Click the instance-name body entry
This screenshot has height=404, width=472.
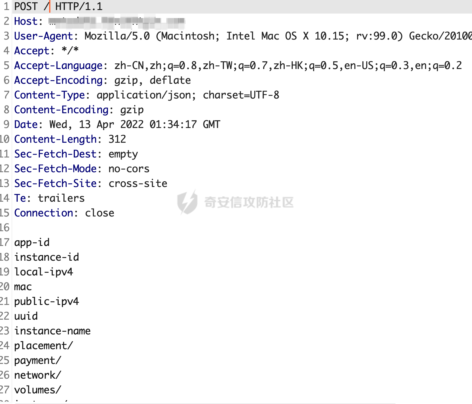coord(52,331)
